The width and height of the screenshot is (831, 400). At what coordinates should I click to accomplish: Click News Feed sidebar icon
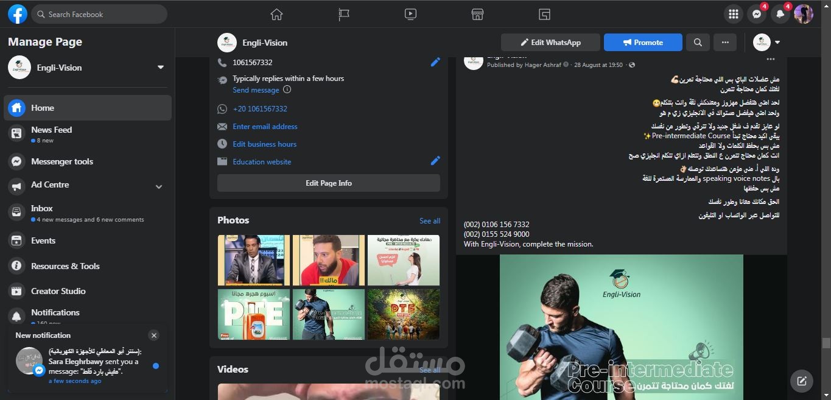pyautogui.click(x=17, y=134)
